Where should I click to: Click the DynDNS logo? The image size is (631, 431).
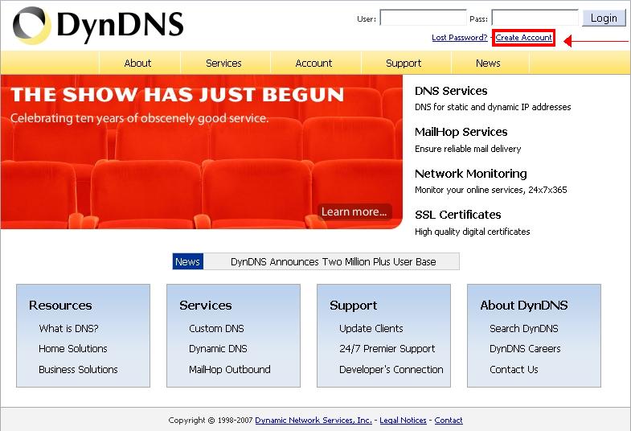pos(98,25)
